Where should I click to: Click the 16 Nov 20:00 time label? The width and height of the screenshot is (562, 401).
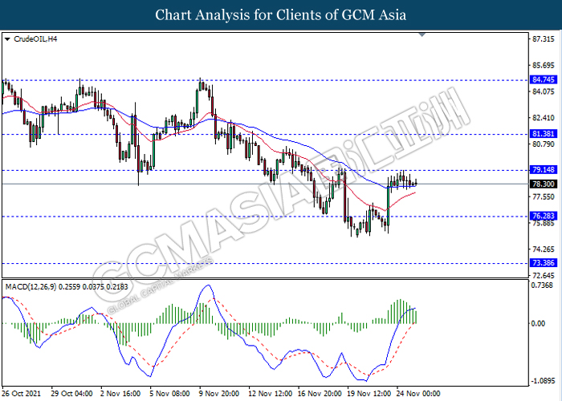point(320,394)
